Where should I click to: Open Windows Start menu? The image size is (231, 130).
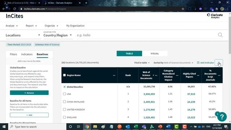4,127
